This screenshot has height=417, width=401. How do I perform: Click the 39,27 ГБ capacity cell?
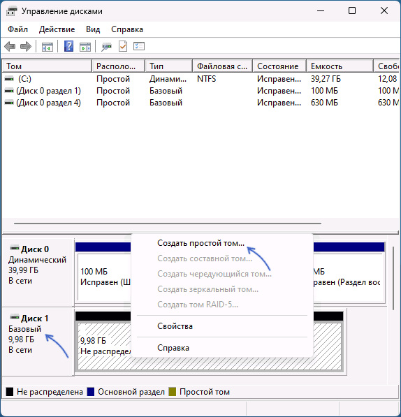[x=326, y=79]
